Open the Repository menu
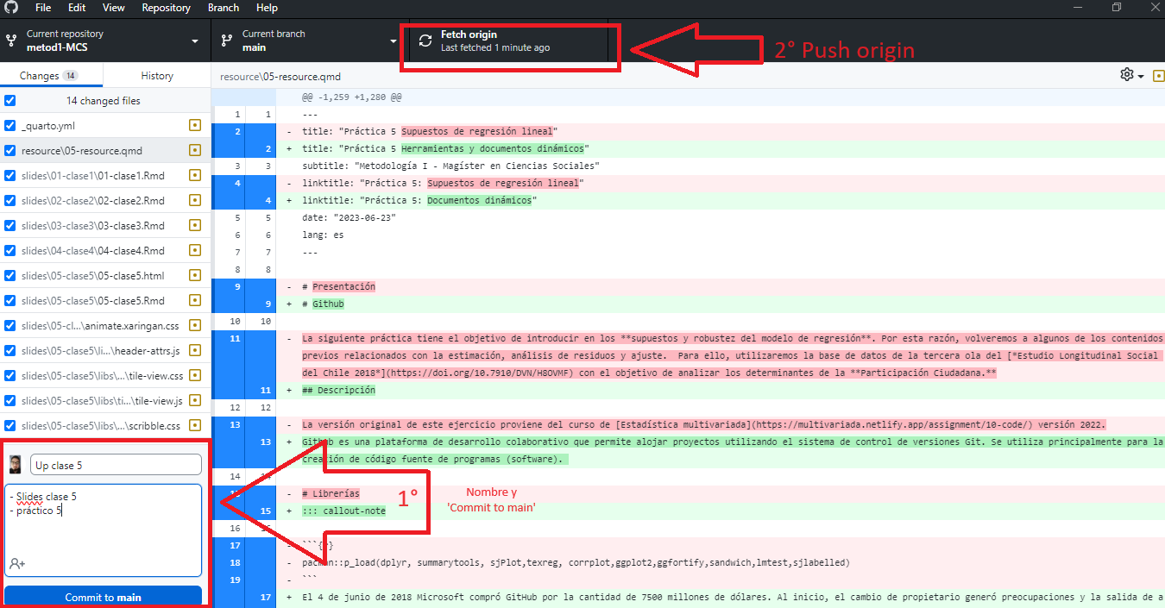The width and height of the screenshot is (1165, 608). [x=166, y=8]
